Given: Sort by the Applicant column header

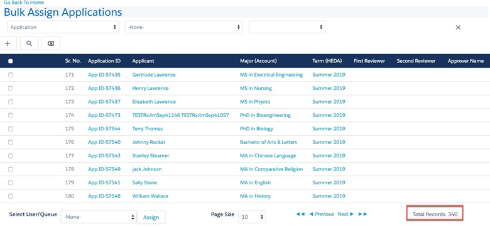Looking at the screenshot, I should click(x=143, y=61).
